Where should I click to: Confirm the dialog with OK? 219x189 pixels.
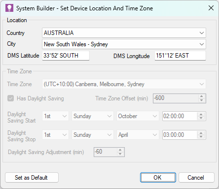pos(158,177)
